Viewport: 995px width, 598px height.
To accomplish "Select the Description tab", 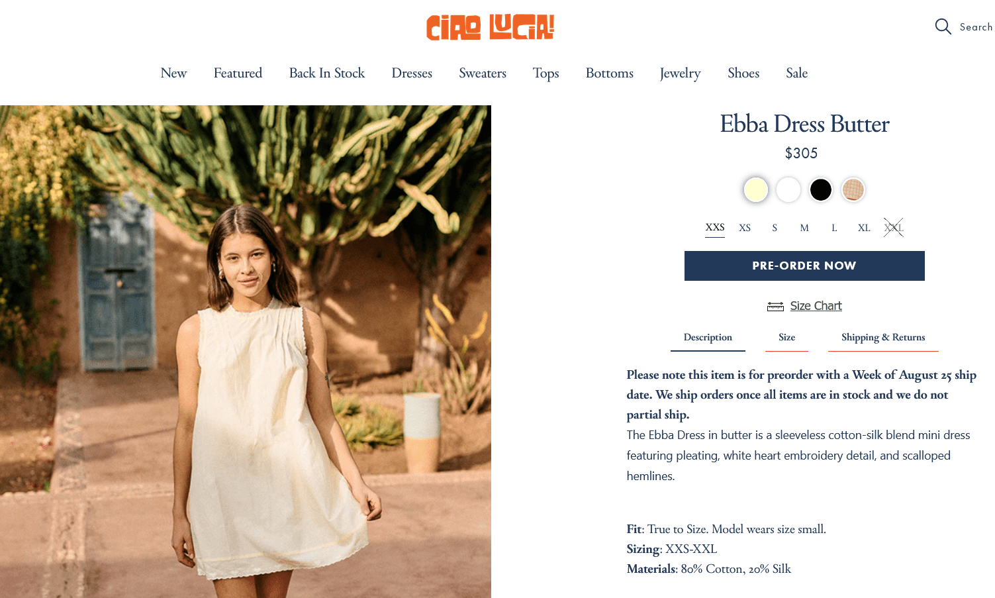I will (708, 337).
